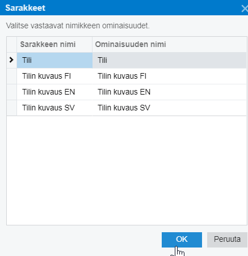Cancel the dialog with Peruuta button
Screen dimensions: 248x256
pyautogui.click(x=227, y=240)
